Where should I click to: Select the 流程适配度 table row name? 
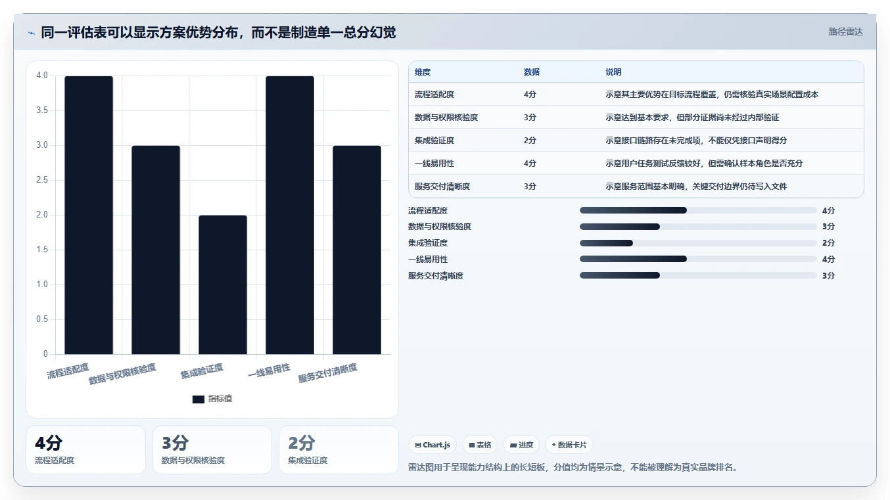[434, 95]
